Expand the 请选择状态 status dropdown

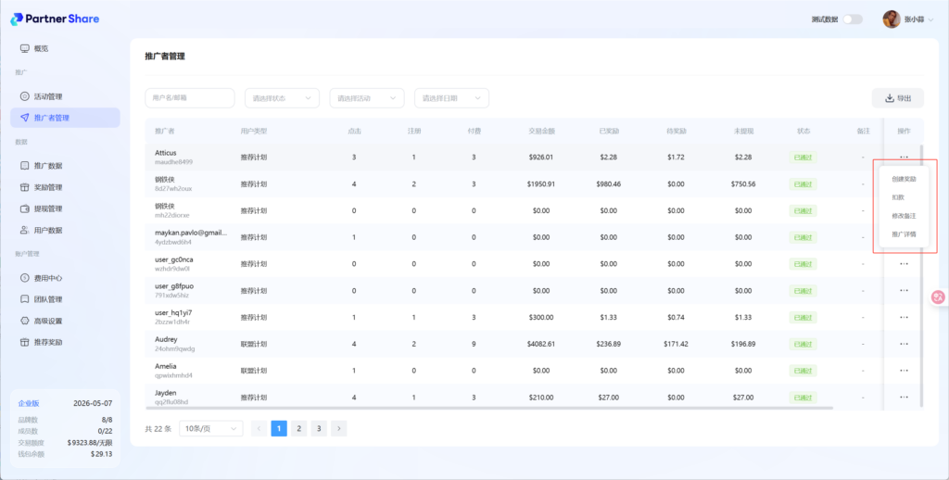(282, 98)
